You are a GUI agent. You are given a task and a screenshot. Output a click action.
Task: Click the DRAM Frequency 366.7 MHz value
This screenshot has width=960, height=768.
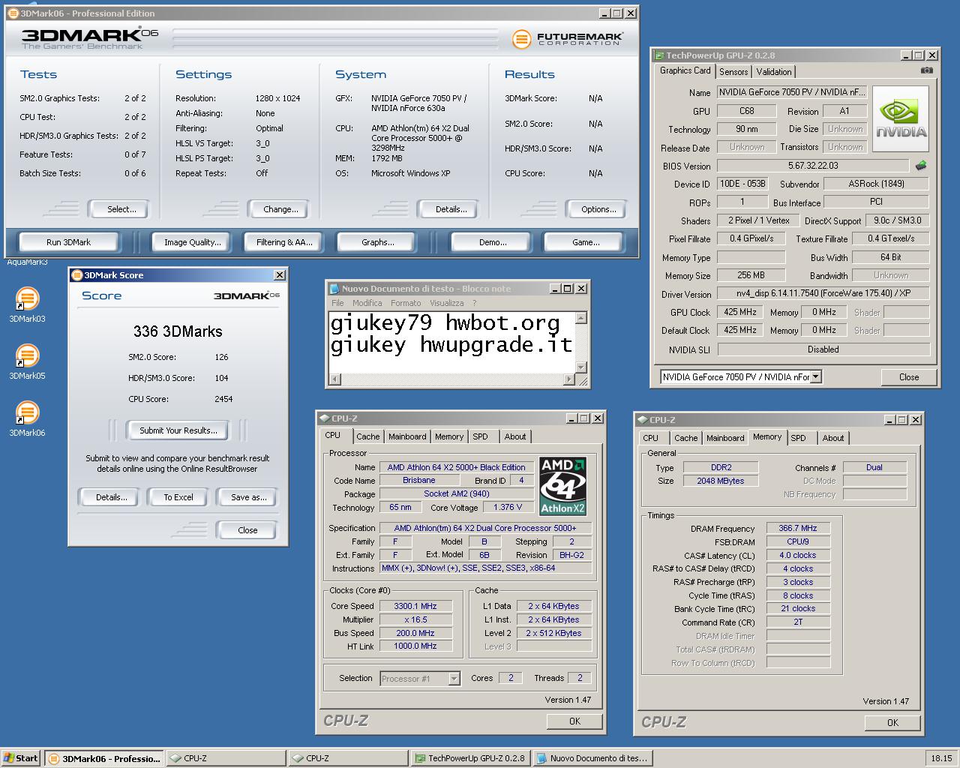pyautogui.click(x=798, y=529)
